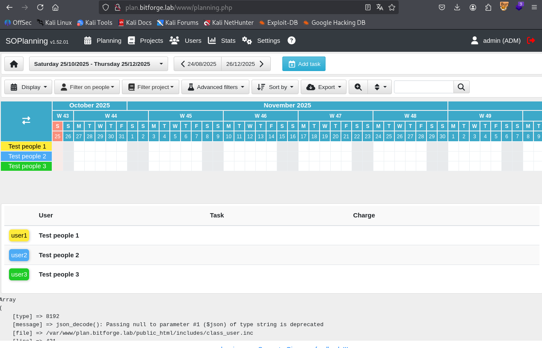Click the home icon button
The width and height of the screenshot is (542, 348).
14,64
